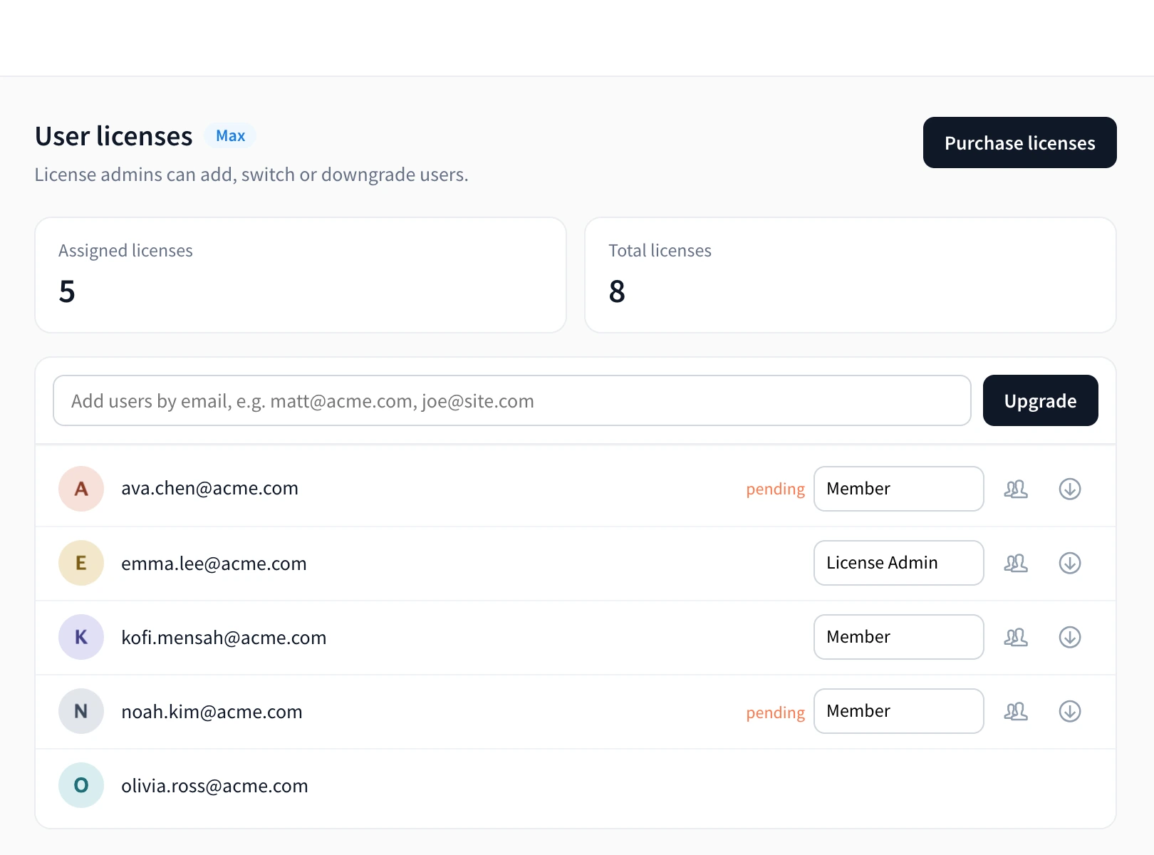This screenshot has width=1154, height=855.
Task: Select the olivia.ross@acme.com email text
Action: pyautogui.click(x=214, y=786)
